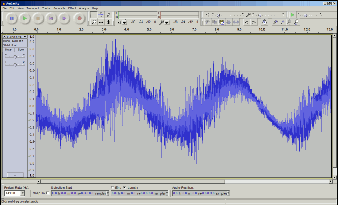Open the Transport menu

(33, 8)
